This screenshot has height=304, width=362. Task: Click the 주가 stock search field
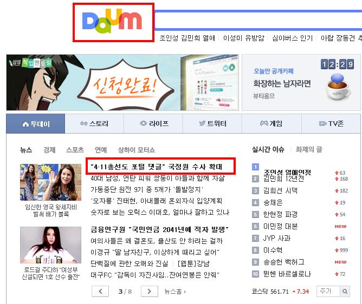[x=328, y=292]
